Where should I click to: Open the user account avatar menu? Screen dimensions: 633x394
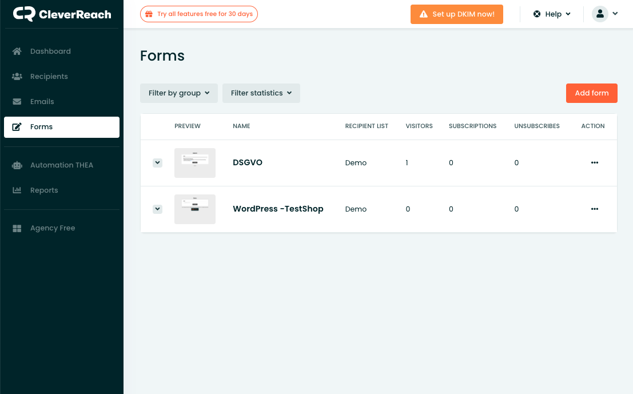click(x=605, y=14)
